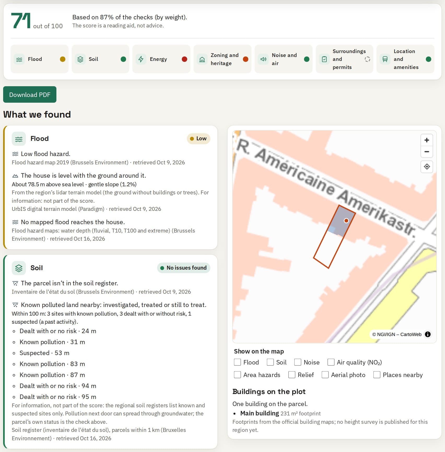Click the Flood card header wave icon
The width and height of the screenshot is (445, 452).
[x=19, y=139]
